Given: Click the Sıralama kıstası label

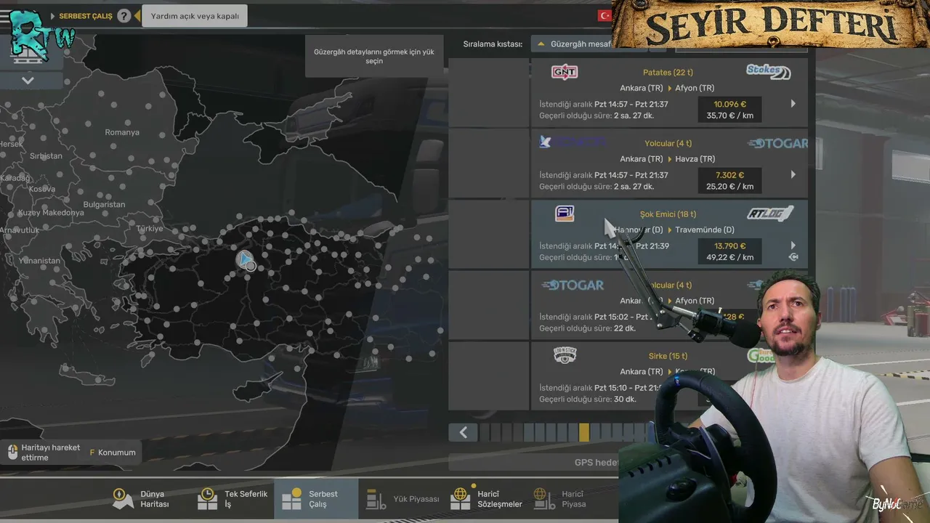Looking at the screenshot, I should 493,44.
